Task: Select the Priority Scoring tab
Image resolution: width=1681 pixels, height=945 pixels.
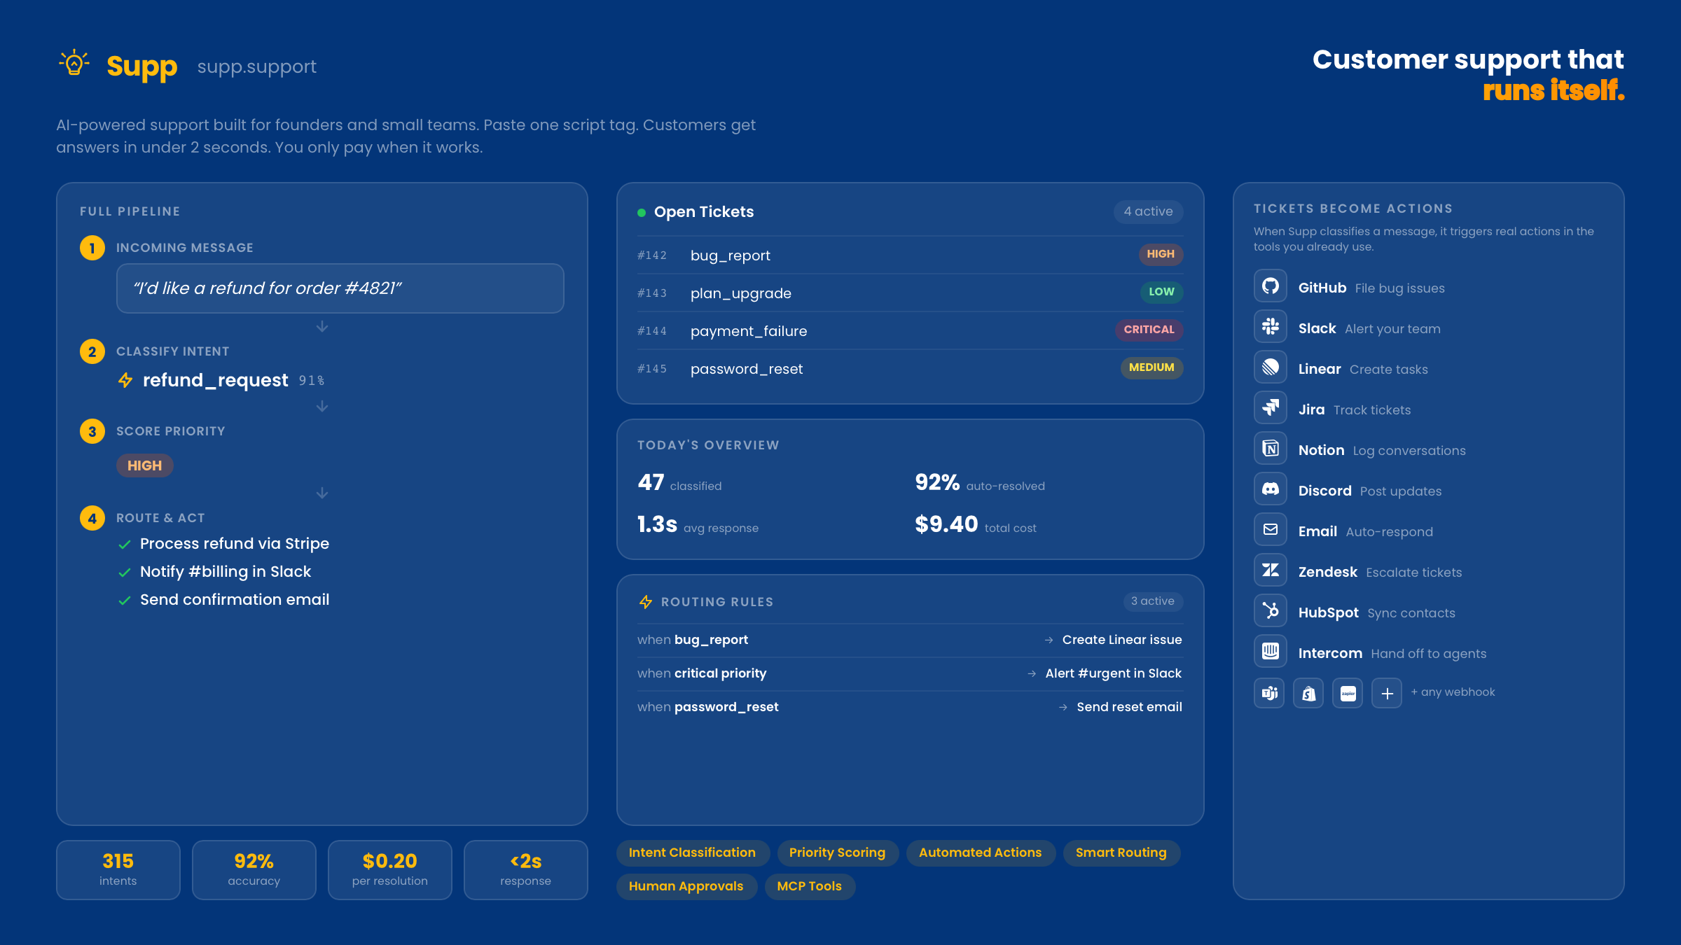Action: [838, 853]
